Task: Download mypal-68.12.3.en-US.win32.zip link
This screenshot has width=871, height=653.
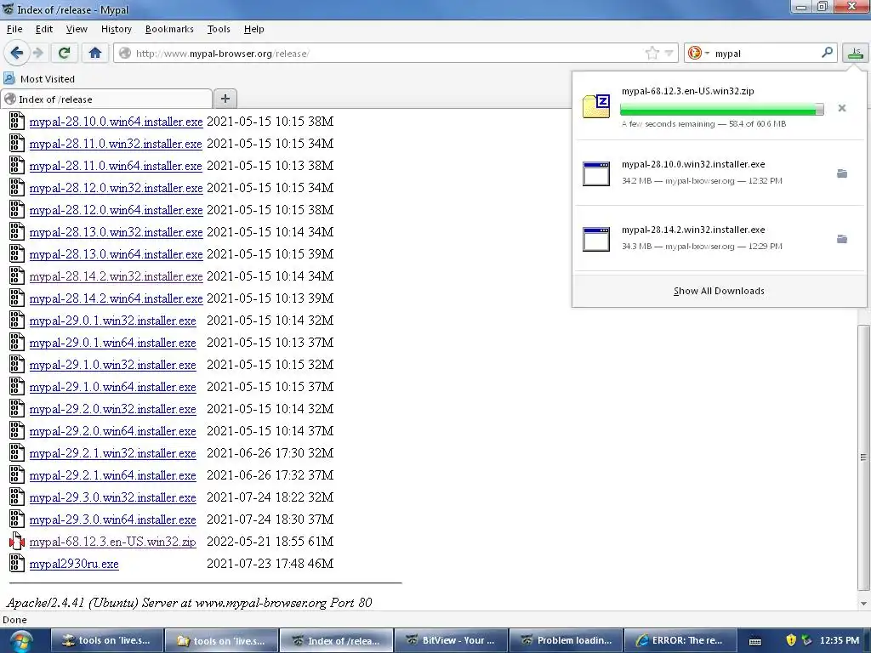Action: point(113,542)
